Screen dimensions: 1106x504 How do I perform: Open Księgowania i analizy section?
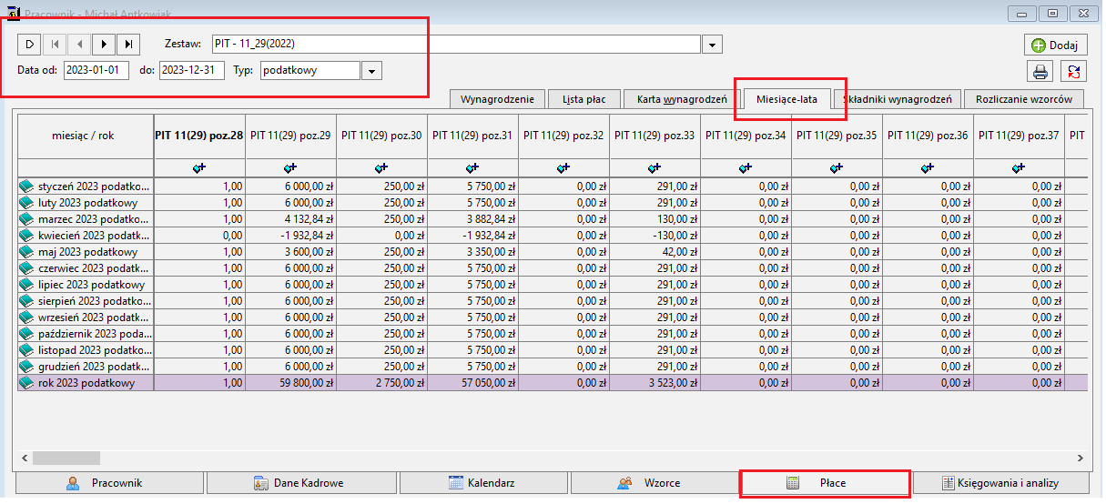pos(1002,483)
